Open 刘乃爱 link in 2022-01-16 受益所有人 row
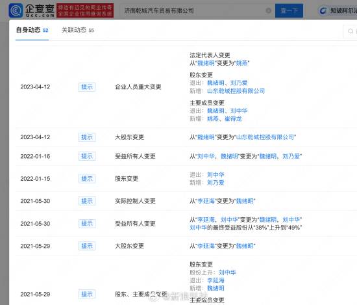This screenshot has height=305, width=357. [291, 156]
